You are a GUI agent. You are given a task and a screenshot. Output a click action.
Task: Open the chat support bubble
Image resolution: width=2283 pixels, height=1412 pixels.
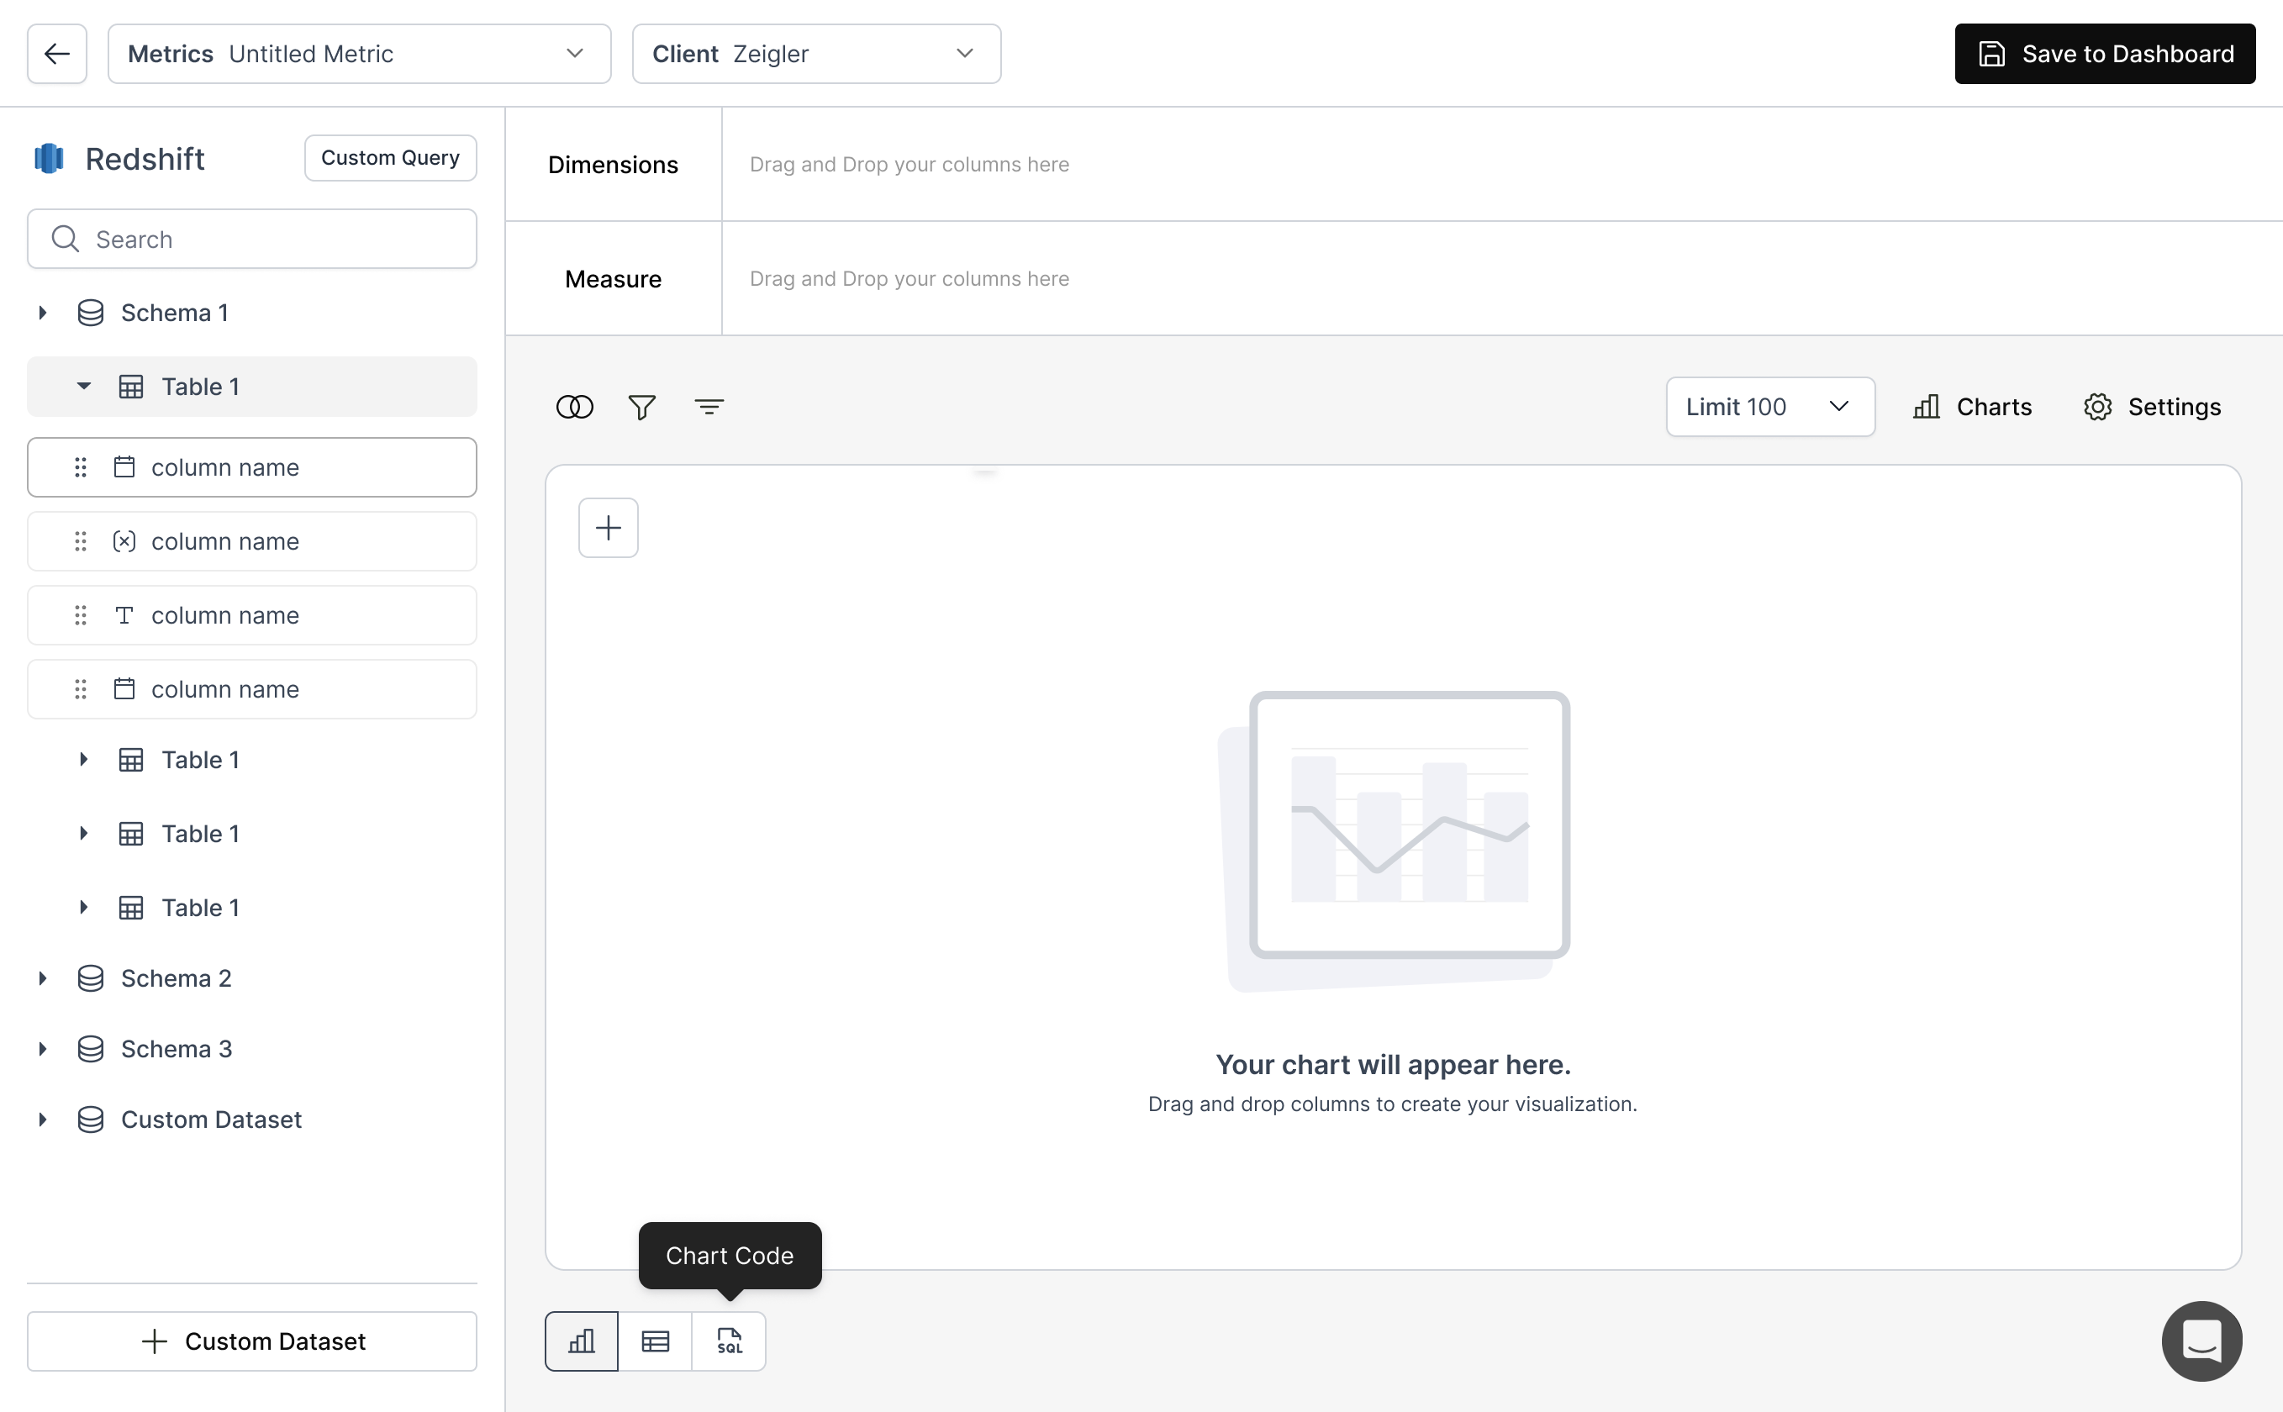tap(2201, 1341)
